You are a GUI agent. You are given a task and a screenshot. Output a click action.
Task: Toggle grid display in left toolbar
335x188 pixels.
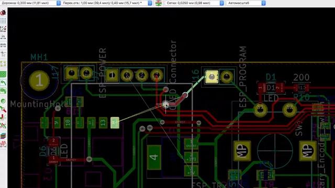pyautogui.click(x=3, y=21)
